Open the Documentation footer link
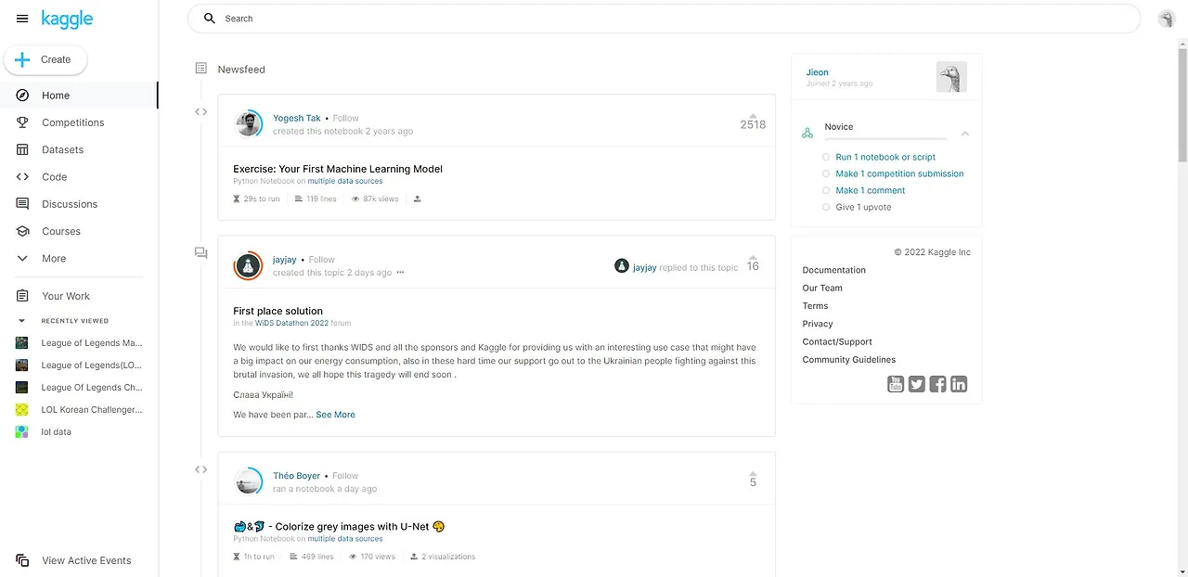Image resolution: width=1188 pixels, height=577 pixels. pos(833,270)
